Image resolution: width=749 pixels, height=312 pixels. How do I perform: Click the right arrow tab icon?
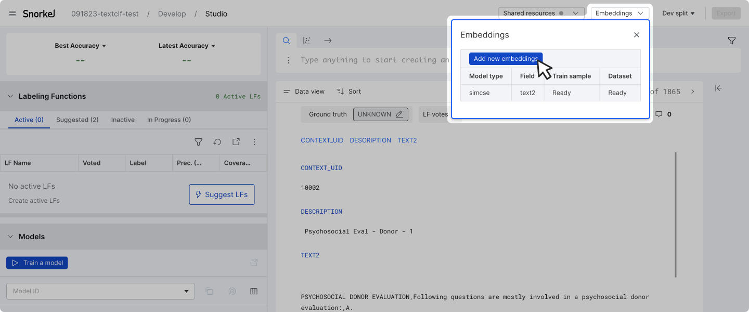328,41
